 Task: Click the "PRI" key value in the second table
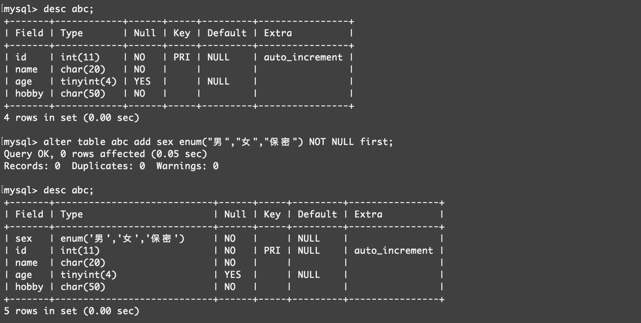coord(272,251)
